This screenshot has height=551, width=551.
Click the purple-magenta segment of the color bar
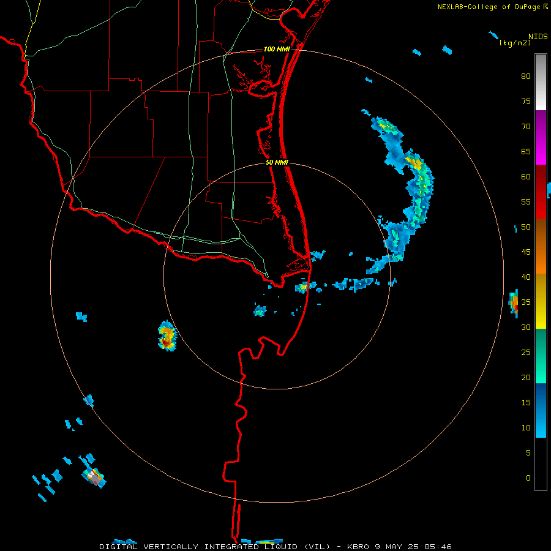click(541, 137)
